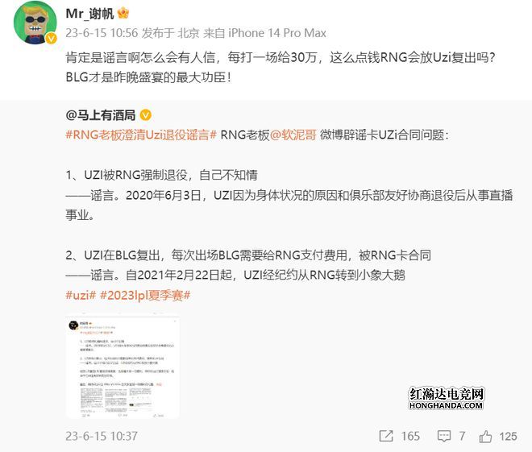Open Mr_谢帆's profile avatar
Image resolution: width=532 pixels, height=452 pixels.
coord(35,23)
